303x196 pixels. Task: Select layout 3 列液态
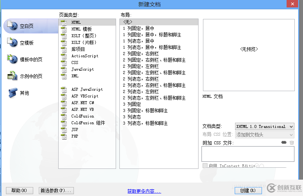159,117
